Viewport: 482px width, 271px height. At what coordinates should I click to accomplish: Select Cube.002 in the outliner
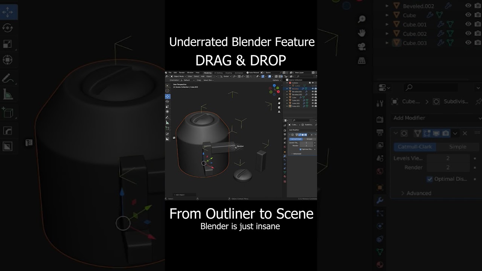[296, 103]
